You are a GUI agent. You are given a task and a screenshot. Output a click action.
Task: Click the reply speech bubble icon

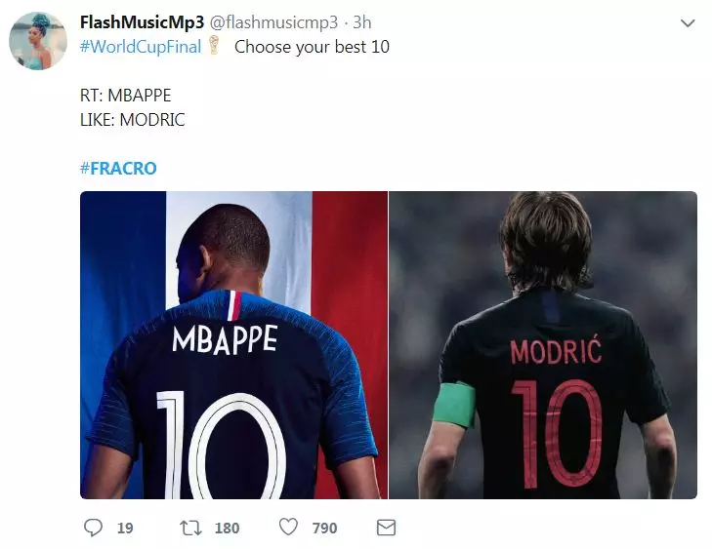[x=94, y=528]
